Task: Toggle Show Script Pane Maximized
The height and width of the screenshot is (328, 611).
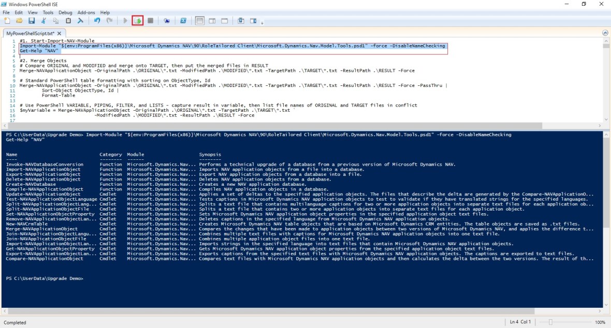Action: click(225, 21)
